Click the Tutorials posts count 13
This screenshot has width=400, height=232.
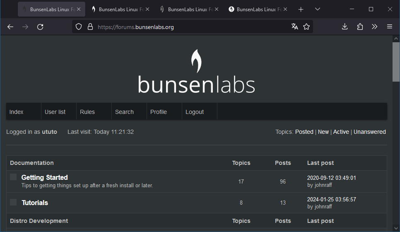283,203
